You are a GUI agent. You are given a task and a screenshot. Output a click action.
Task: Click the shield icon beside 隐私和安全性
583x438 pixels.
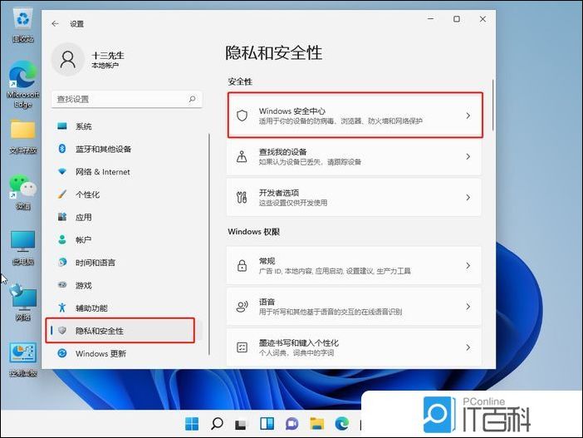[x=62, y=331]
